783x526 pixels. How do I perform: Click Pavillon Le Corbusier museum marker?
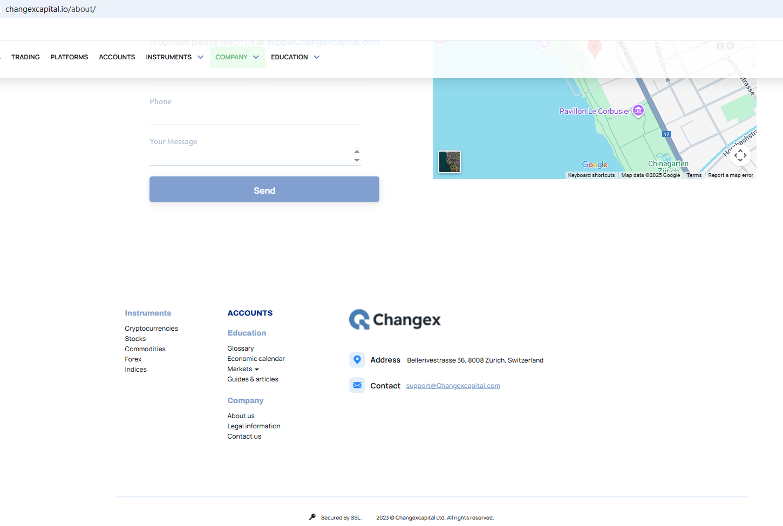pos(638,111)
